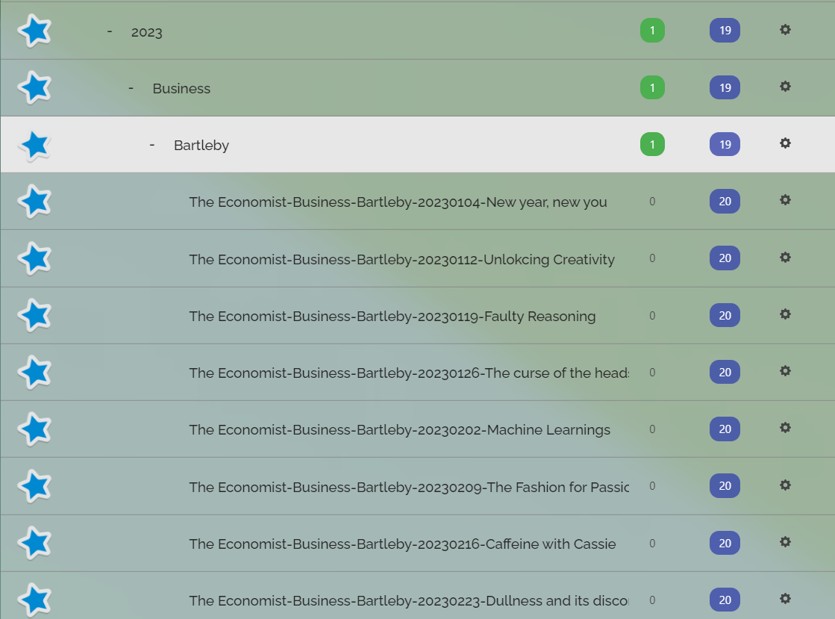Collapse the Bartleby subdeck
Image resolution: width=835 pixels, height=619 pixels.
[x=152, y=145]
